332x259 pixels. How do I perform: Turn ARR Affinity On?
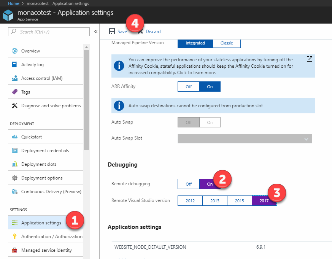click(x=210, y=87)
